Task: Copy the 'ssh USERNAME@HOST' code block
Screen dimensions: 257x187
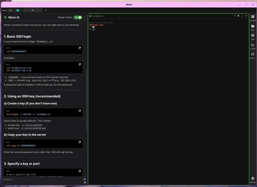Action: tap(80, 48)
